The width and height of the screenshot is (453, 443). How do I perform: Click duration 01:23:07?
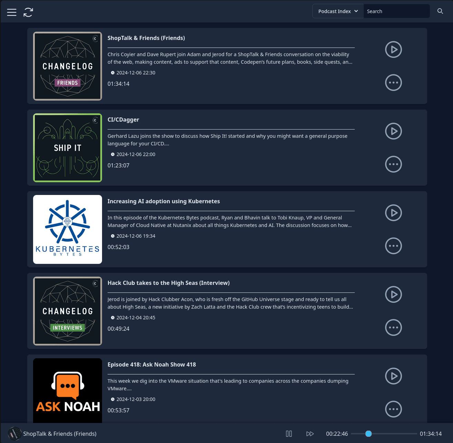119,165
